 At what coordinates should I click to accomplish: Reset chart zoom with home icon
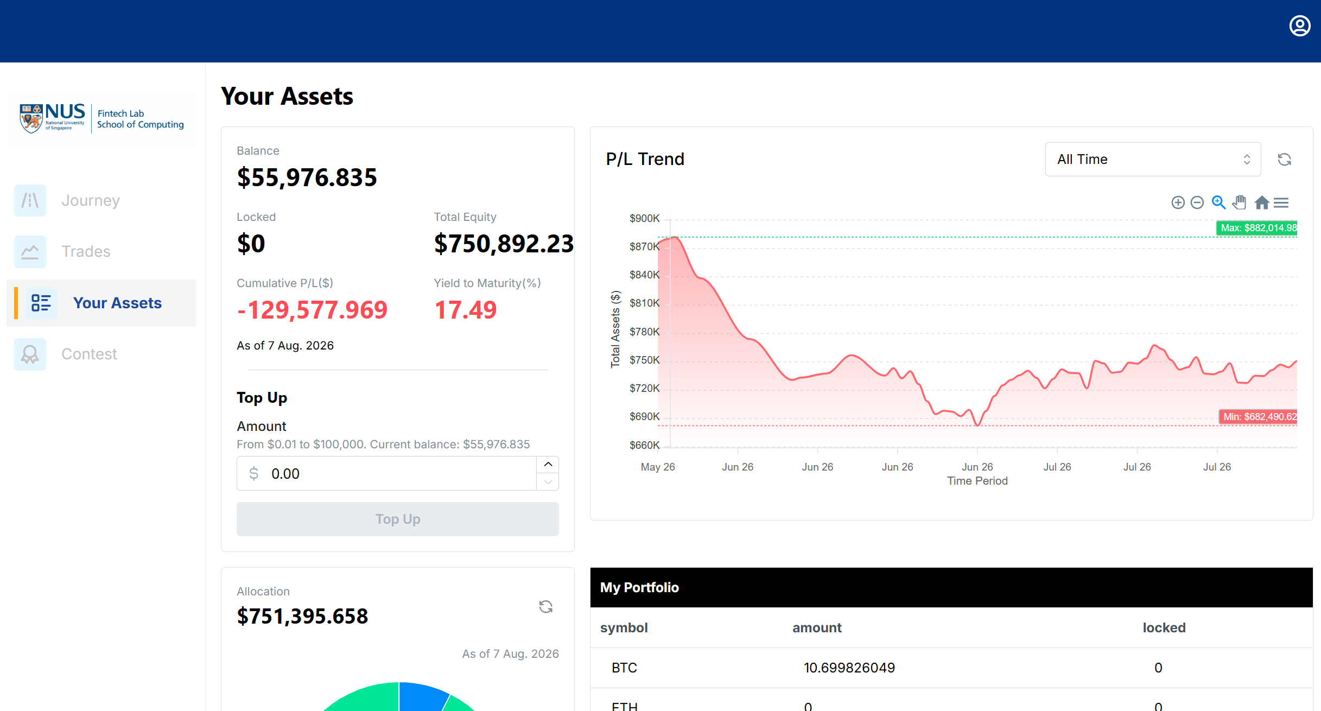click(x=1262, y=202)
